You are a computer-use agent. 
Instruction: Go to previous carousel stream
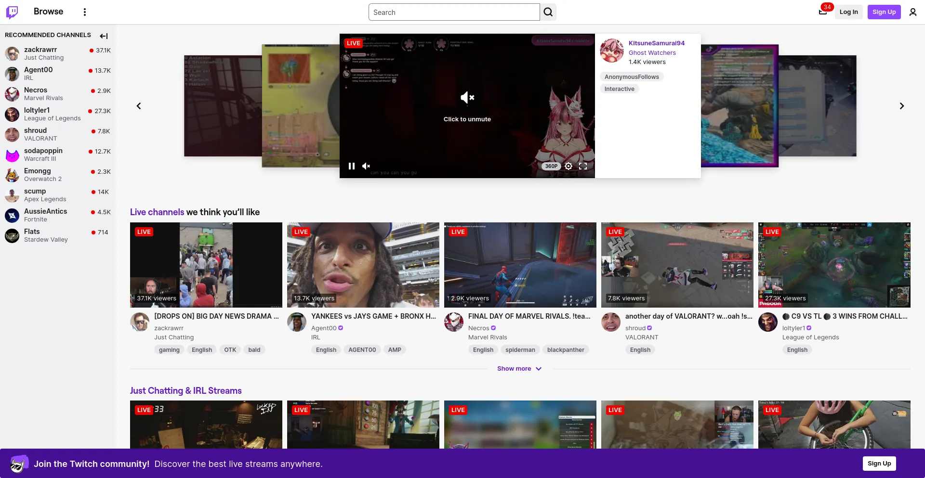[139, 106]
